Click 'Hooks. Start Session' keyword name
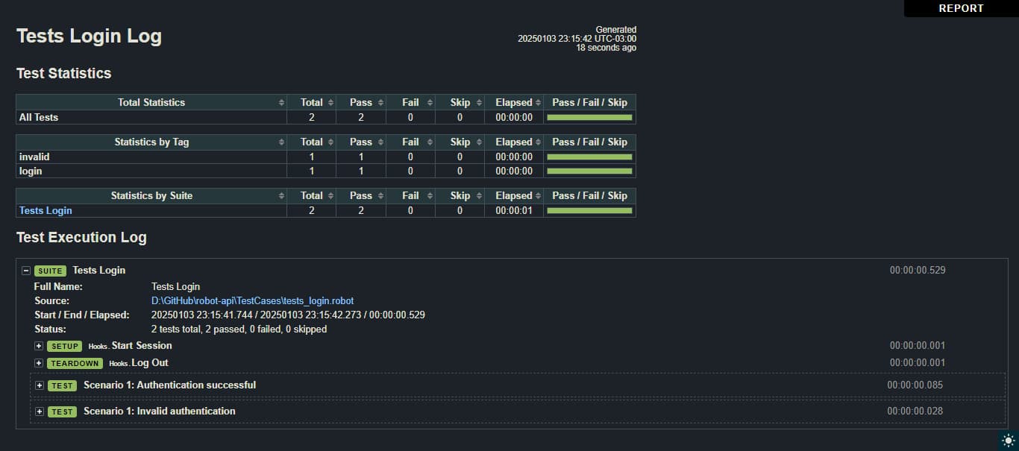The height and width of the screenshot is (451, 1019). 130,345
